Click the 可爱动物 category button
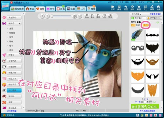 coord(14,67)
